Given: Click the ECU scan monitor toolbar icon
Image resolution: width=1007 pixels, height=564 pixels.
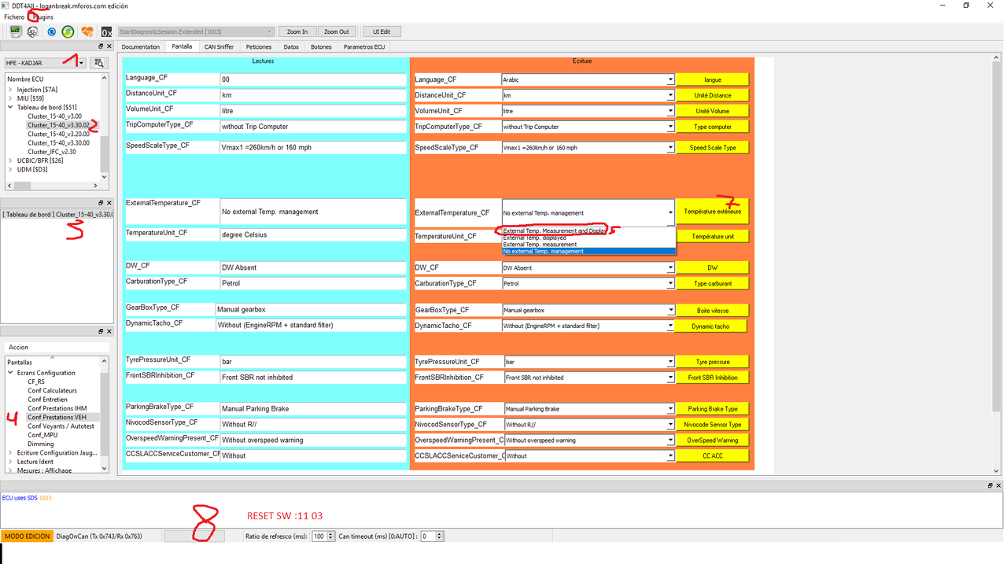Looking at the screenshot, I should tap(15, 31).
